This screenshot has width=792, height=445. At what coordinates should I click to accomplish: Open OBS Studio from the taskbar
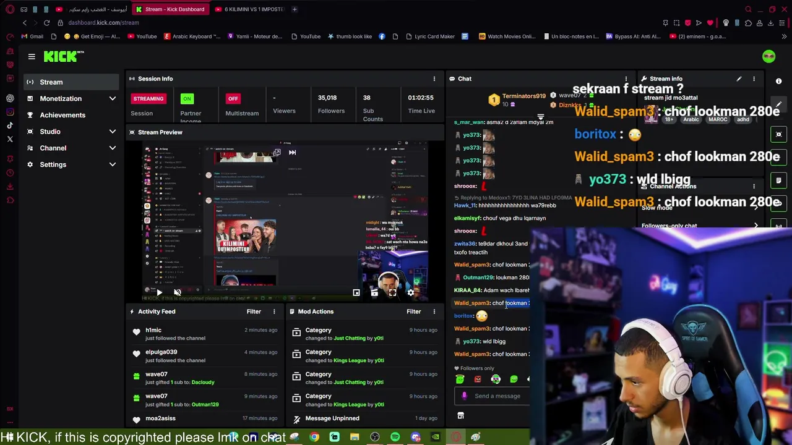(374, 438)
